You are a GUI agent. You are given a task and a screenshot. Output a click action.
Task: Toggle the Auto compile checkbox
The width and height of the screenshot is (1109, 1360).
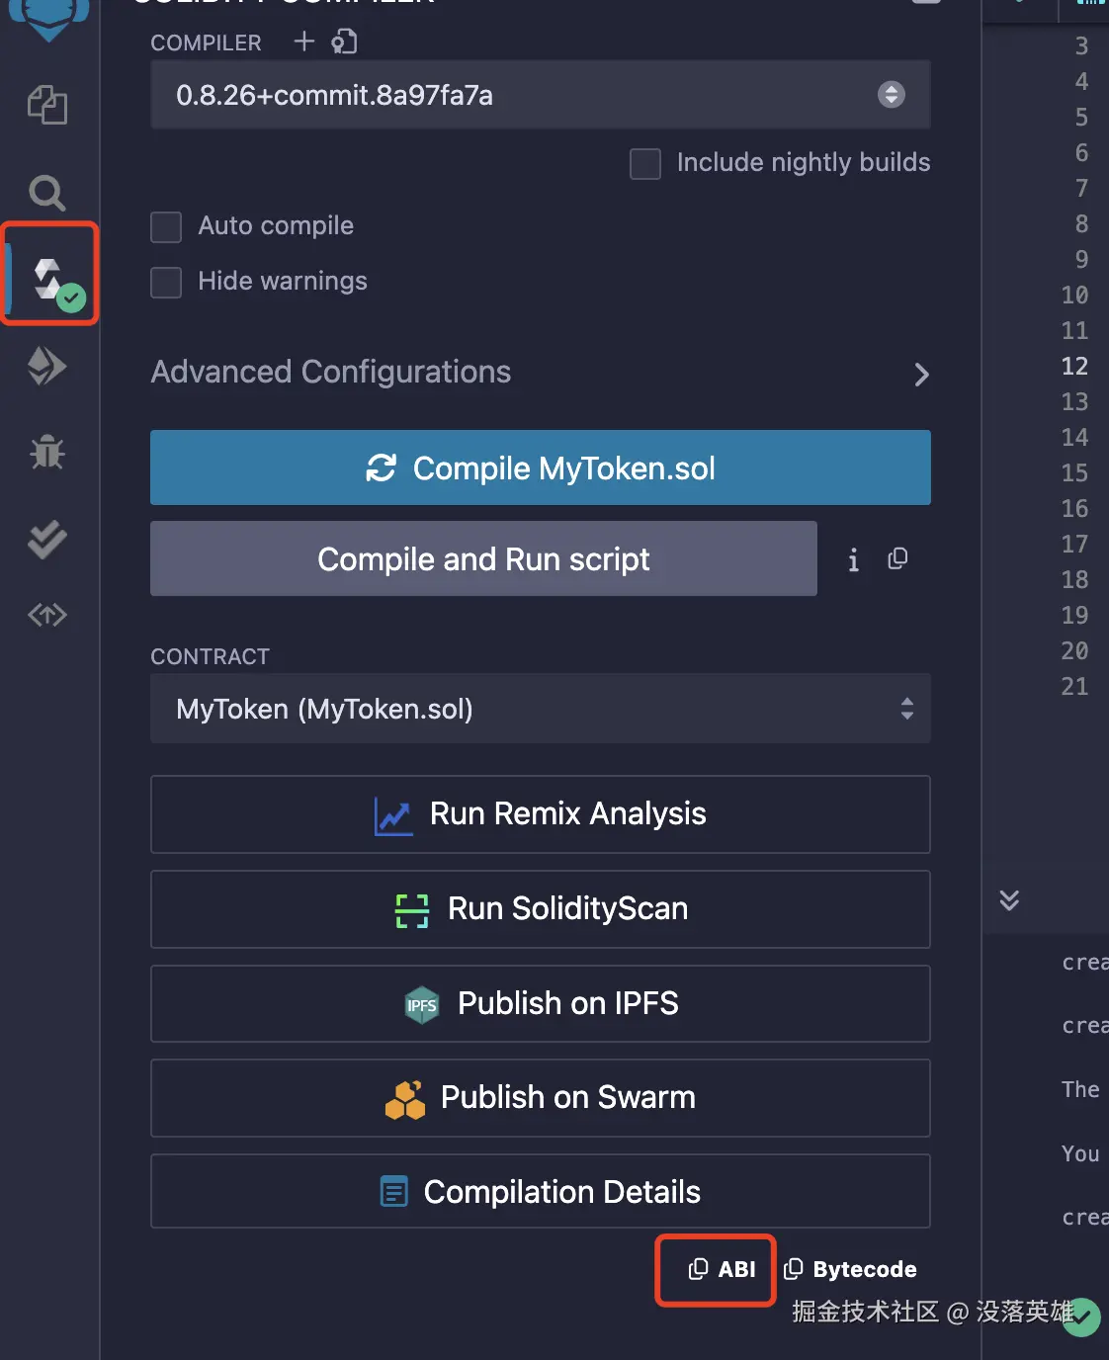pyautogui.click(x=166, y=226)
